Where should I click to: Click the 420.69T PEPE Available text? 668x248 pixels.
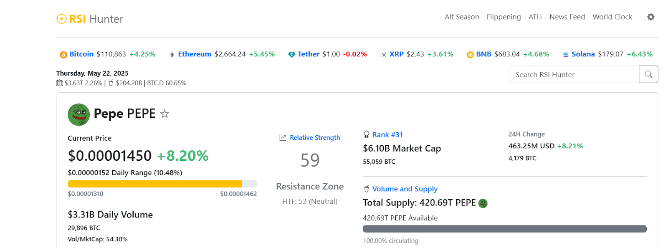click(x=400, y=218)
